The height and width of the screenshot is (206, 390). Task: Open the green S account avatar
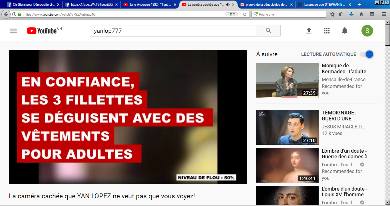coord(367,31)
